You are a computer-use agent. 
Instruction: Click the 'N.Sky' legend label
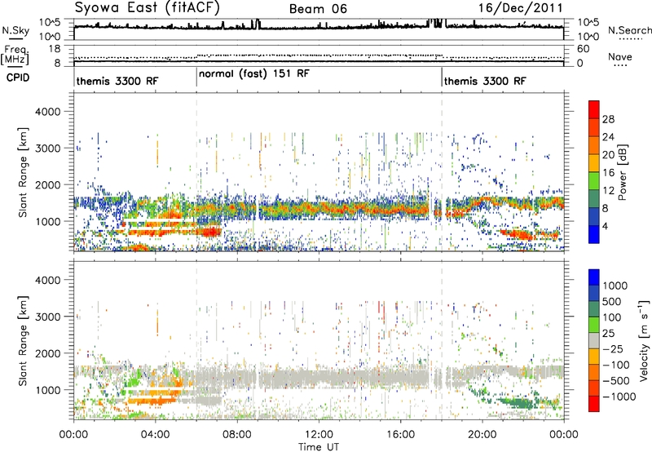[x=15, y=30]
